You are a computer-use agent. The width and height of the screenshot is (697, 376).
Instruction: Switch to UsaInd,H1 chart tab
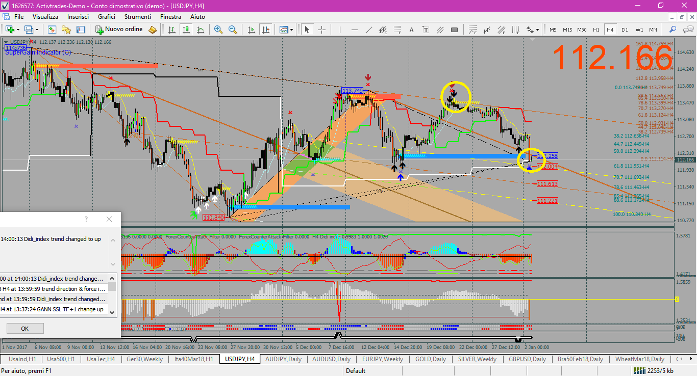click(22, 359)
